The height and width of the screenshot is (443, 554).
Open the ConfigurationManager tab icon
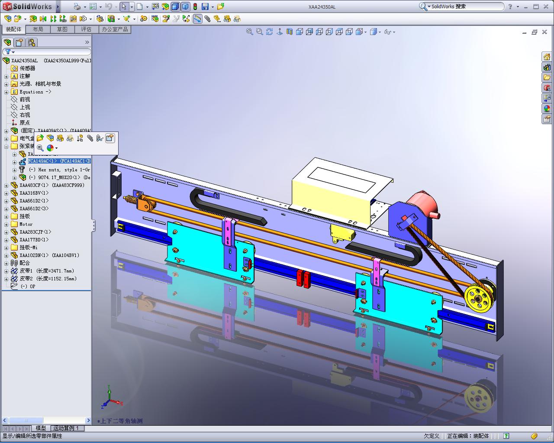pos(32,42)
